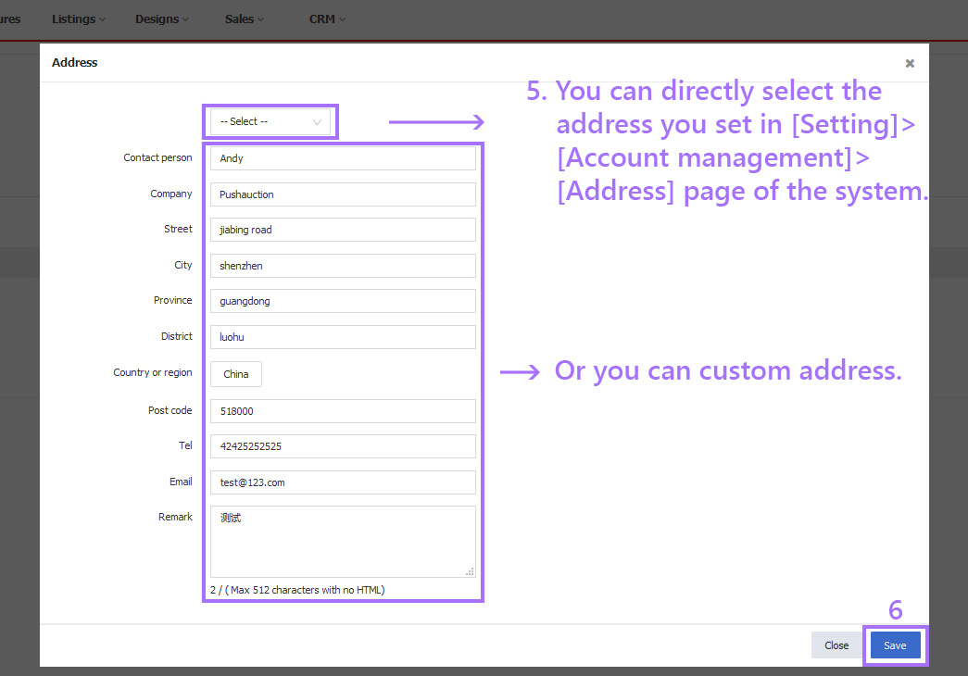Click the Email field showing test@123.com
This screenshot has height=676, width=968.
pos(343,482)
